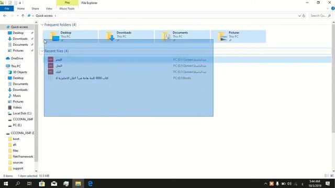The height and width of the screenshot is (188, 335).
Task: Open the support folder in sidebar
Action: click(18, 168)
